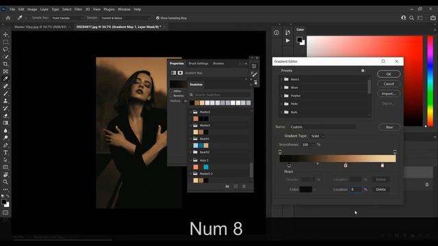
Task: Select the Blur tool
Action: [5, 131]
